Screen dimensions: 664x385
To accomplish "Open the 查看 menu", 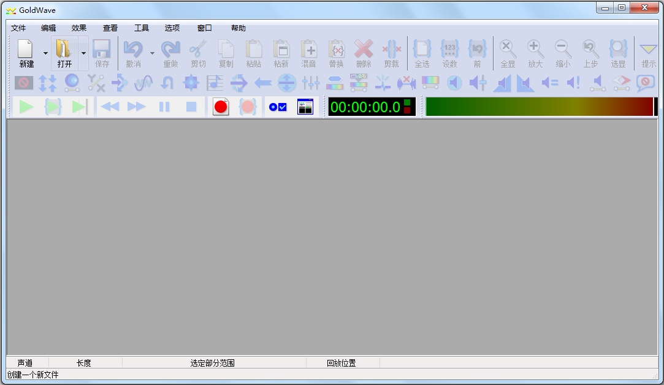I will point(110,28).
